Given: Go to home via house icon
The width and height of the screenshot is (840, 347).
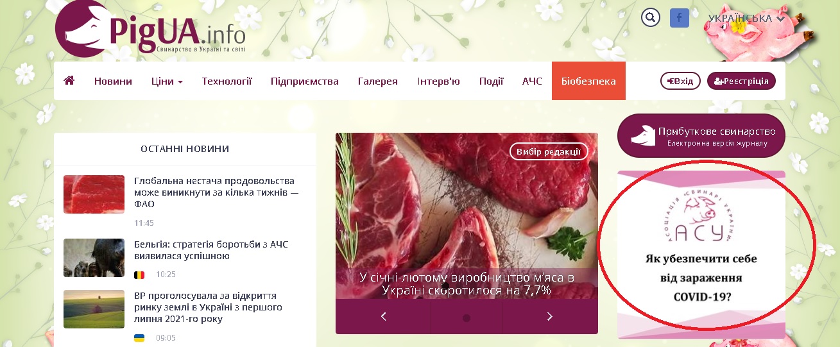Looking at the screenshot, I should (x=69, y=81).
